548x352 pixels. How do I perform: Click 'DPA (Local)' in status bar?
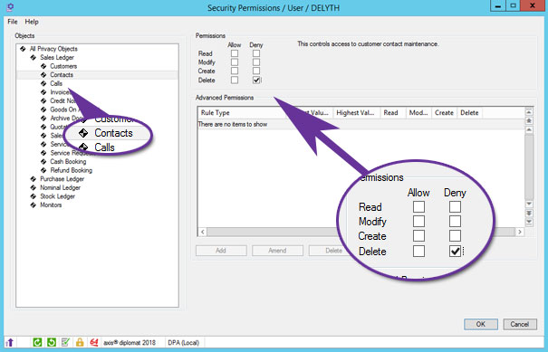[x=184, y=343]
